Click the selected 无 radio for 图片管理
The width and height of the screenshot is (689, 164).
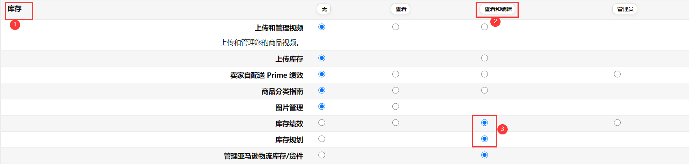322,106
